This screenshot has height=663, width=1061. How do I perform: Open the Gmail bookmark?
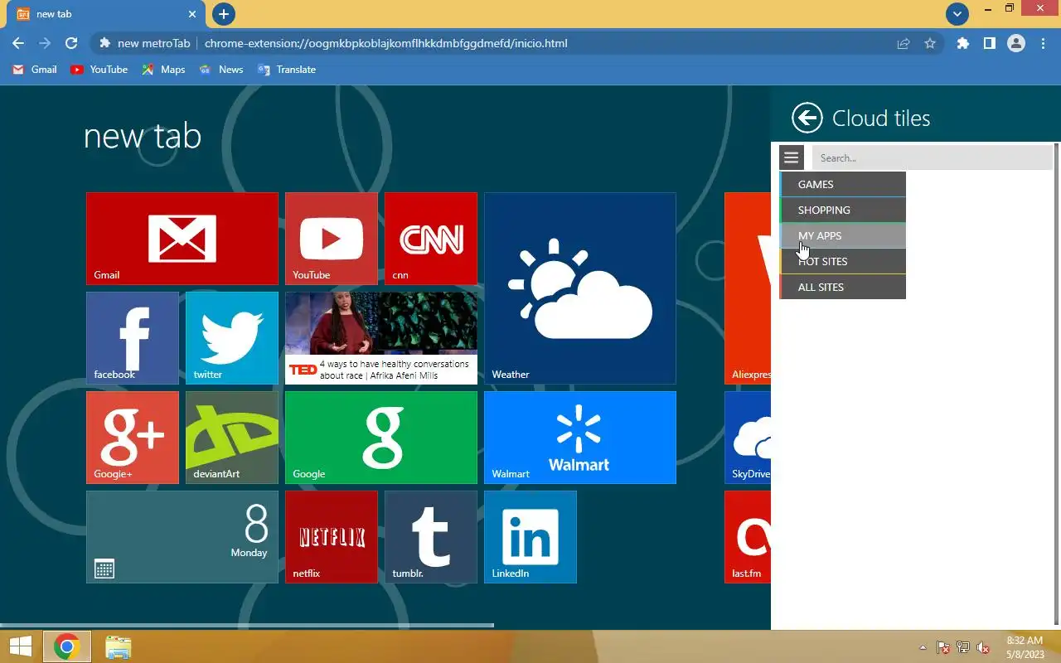(x=35, y=70)
